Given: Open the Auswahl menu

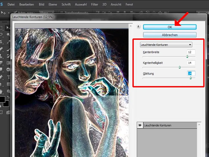Looking at the screenshot, I should click(81, 4).
